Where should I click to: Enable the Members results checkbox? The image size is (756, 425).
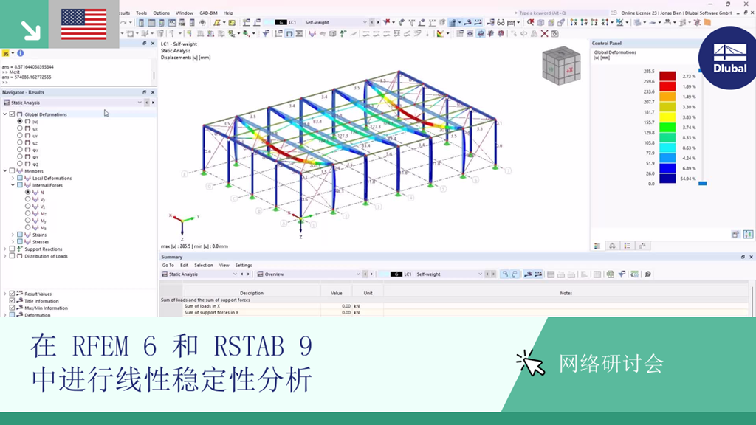[x=12, y=170]
